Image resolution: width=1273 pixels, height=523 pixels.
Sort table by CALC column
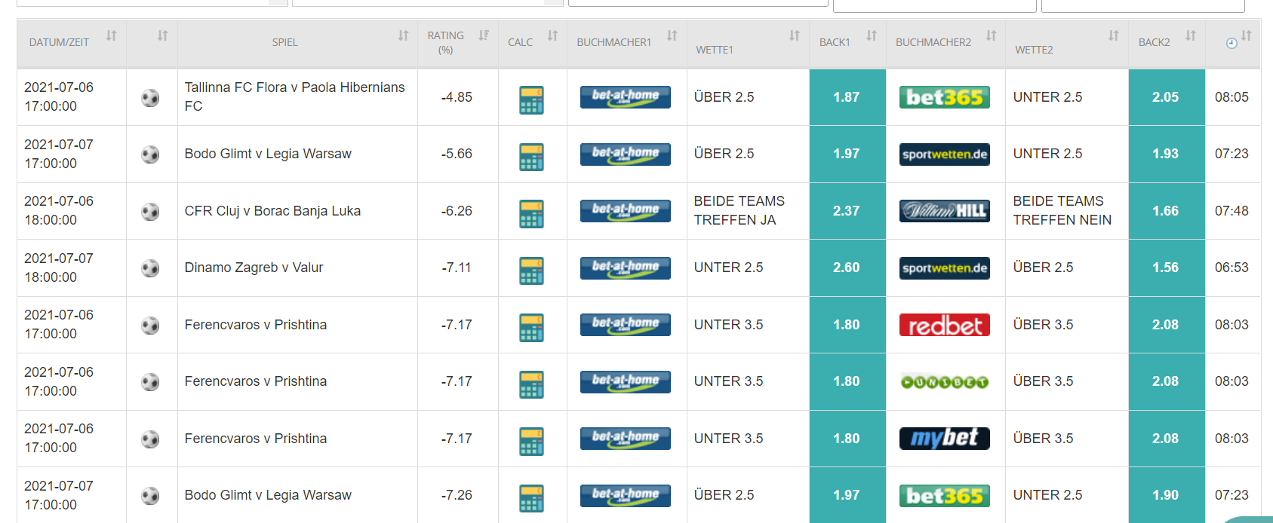[x=552, y=35]
